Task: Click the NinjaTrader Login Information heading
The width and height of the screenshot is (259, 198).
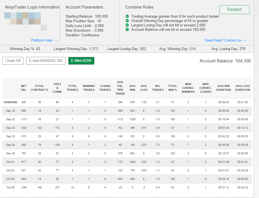Action: coord(32,7)
